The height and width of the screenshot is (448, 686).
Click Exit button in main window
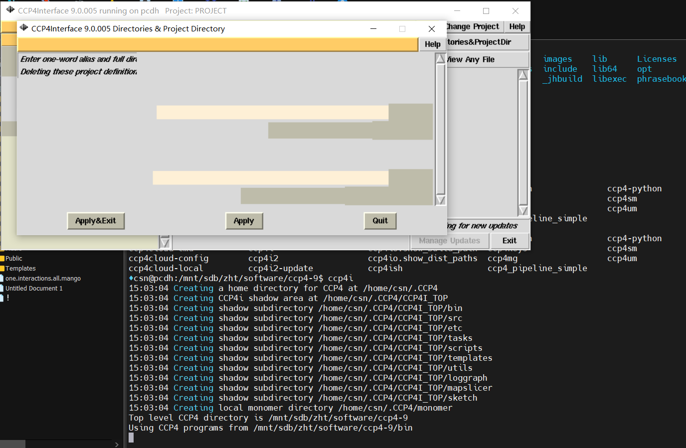point(510,240)
